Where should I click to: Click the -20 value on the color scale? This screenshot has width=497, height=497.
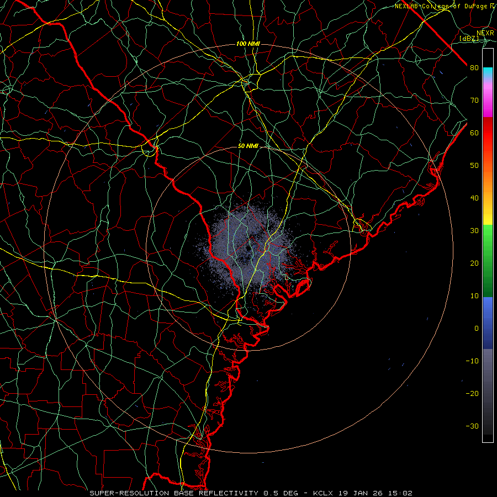tap(472, 393)
